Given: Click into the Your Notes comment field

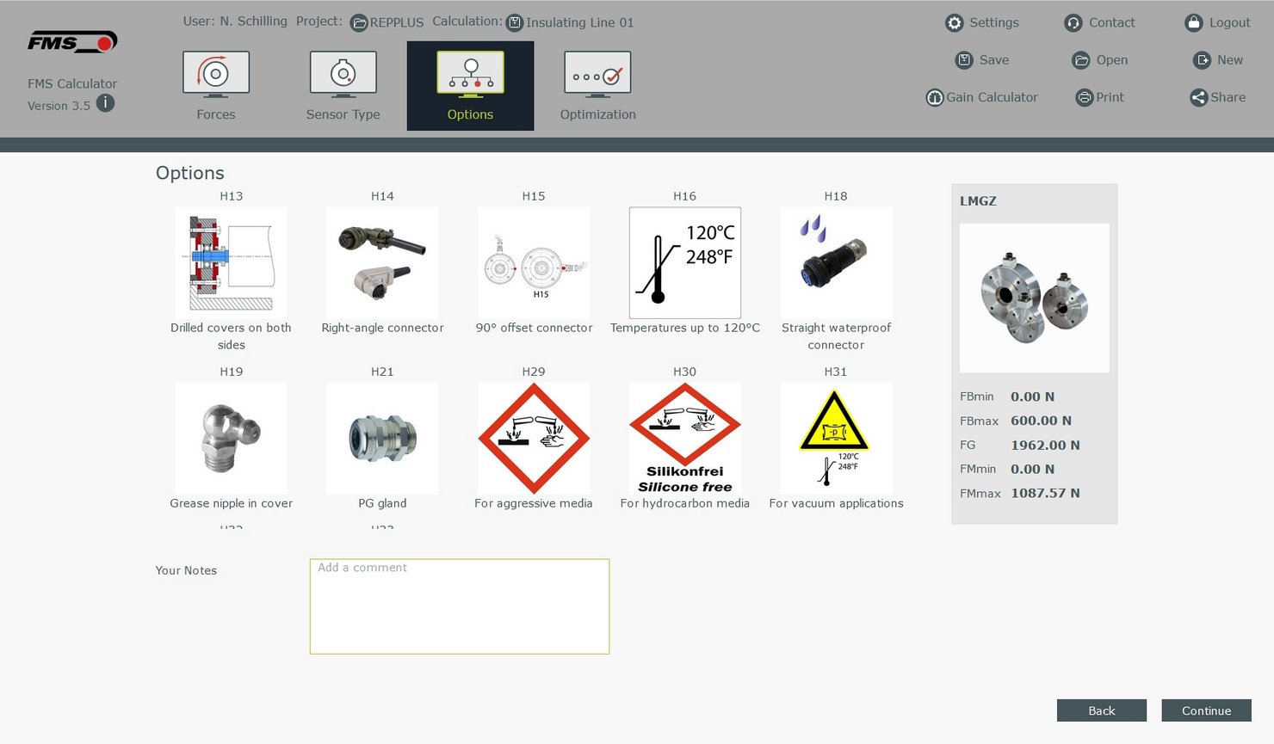Looking at the screenshot, I should tap(460, 606).
